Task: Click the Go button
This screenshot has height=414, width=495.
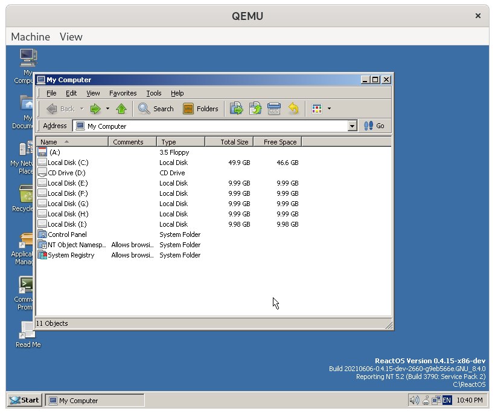Action: 374,126
